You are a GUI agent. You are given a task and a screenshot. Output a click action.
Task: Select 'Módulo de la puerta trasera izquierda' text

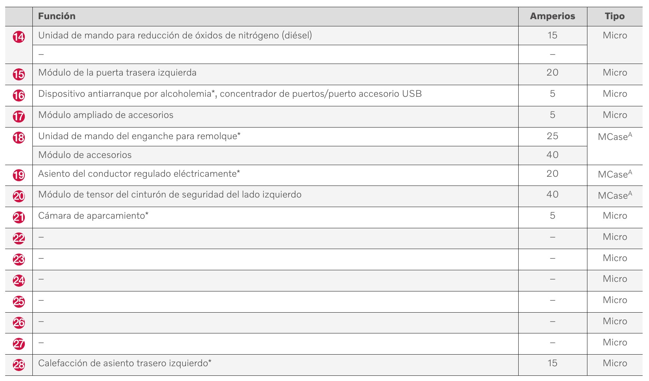(117, 73)
